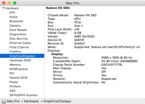Select Memory in the sidebar
The width and height of the screenshot is (145, 104).
coord(15,65)
